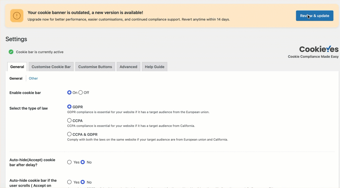Select No for auto-hide on scroll
Viewport: 340px width, 188px height.
(x=83, y=182)
